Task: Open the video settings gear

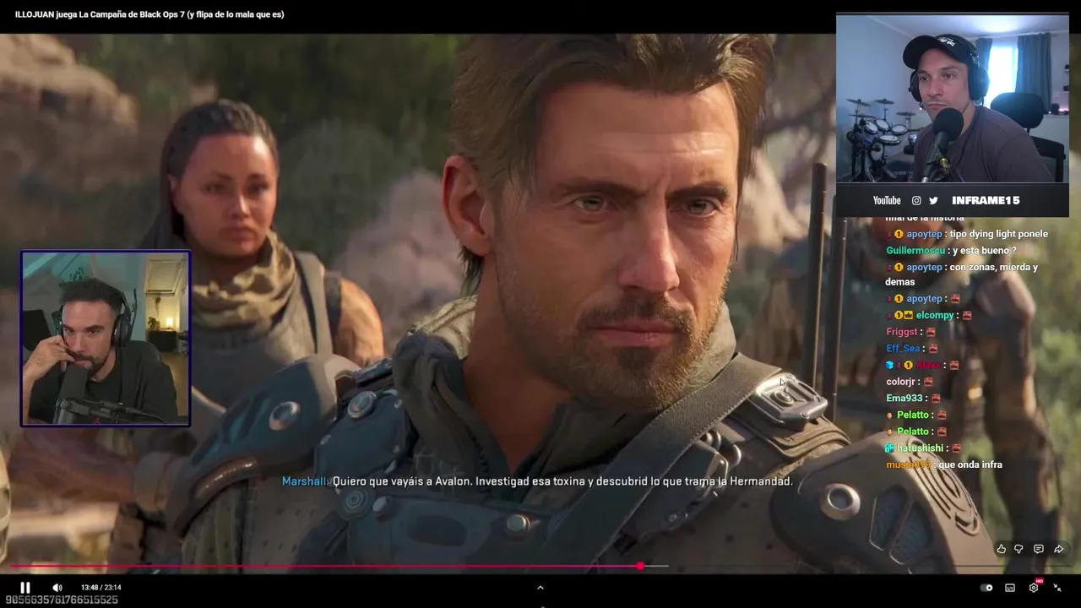Action: click(1034, 588)
